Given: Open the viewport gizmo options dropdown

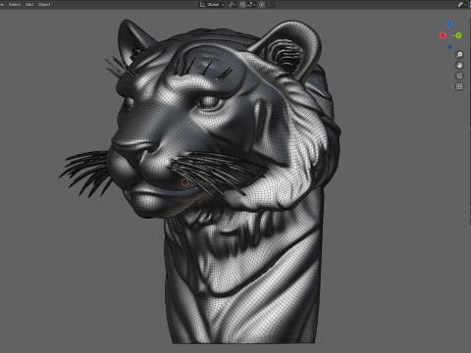Looking at the screenshot, I should coord(462,5).
